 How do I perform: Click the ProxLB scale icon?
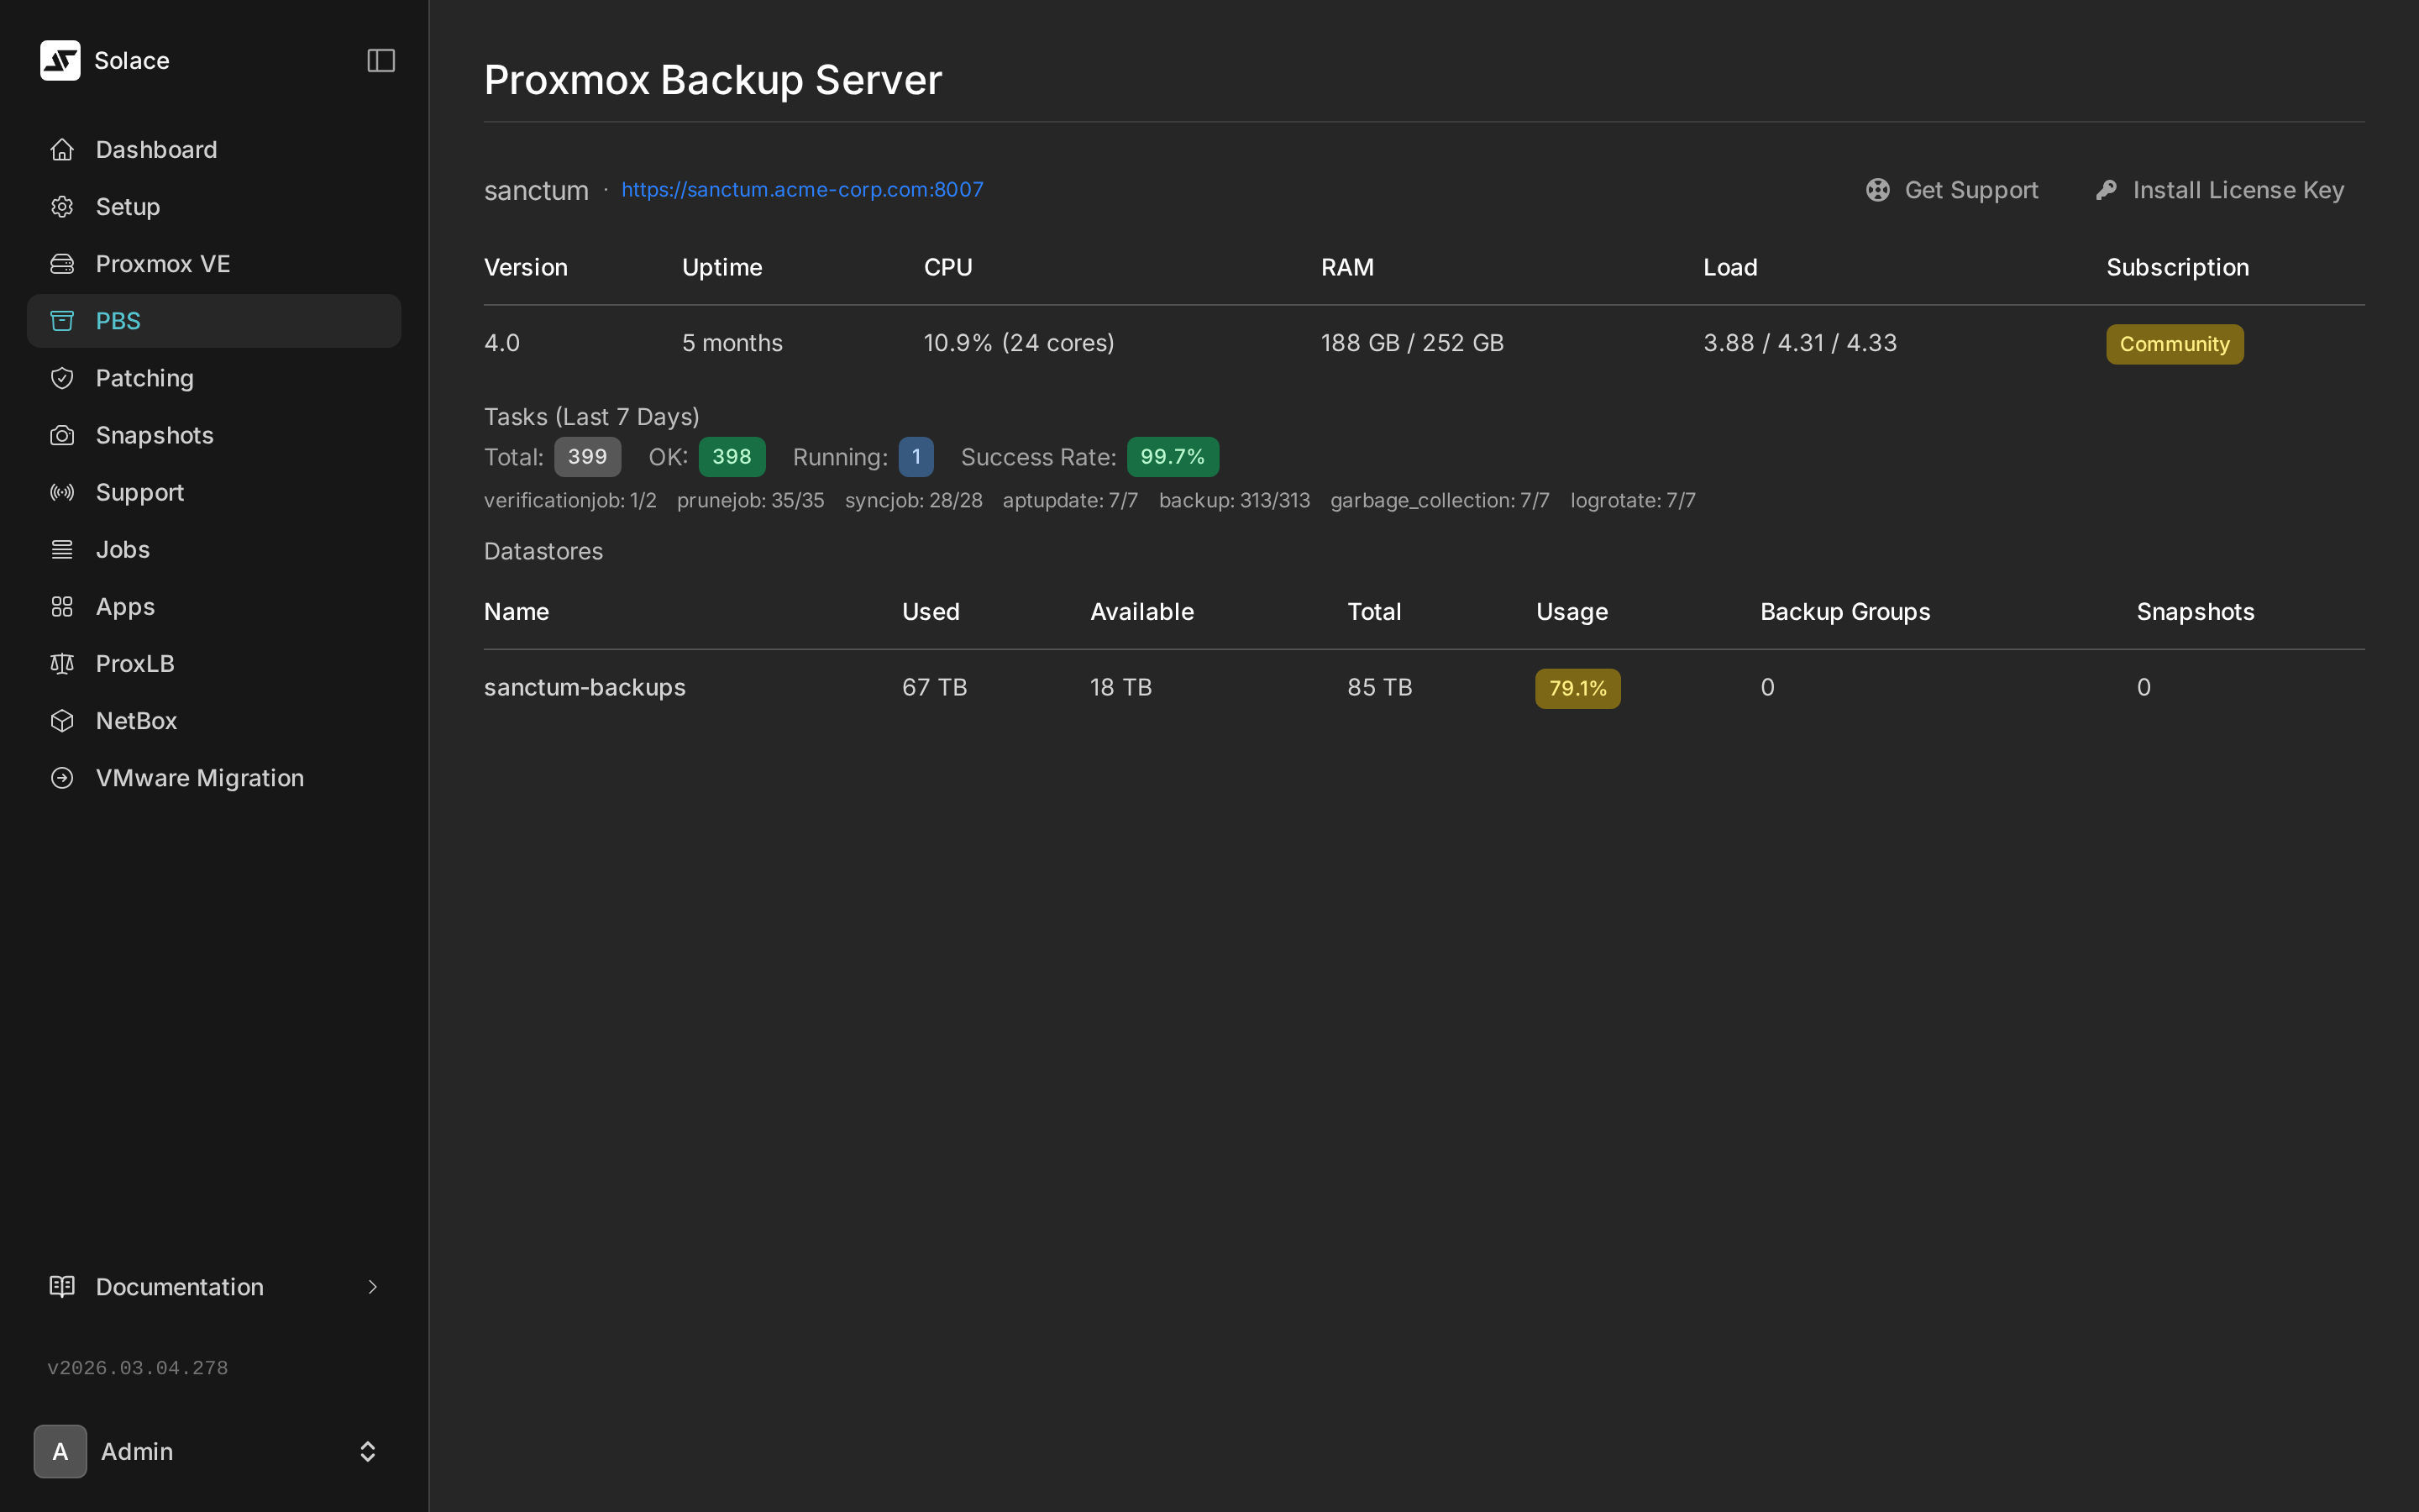[x=62, y=663]
